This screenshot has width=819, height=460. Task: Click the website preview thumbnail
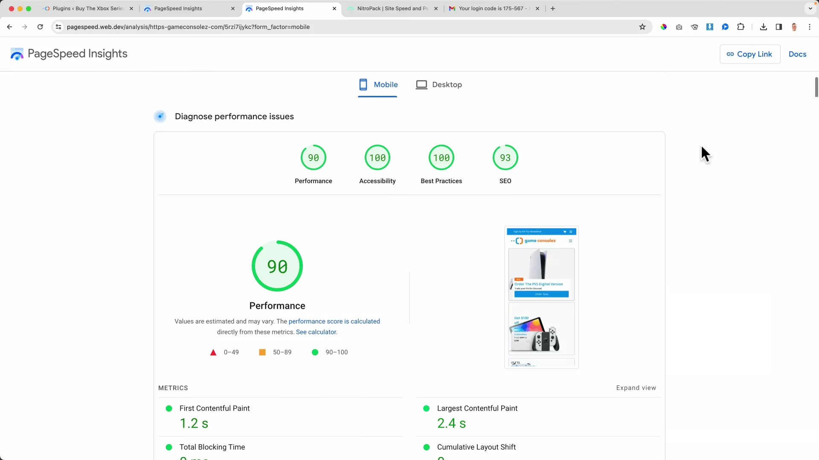point(541,297)
